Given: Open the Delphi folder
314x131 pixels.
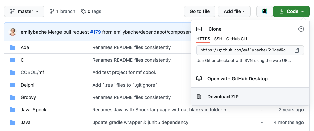Looking at the screenshot, I should point(28,85).
